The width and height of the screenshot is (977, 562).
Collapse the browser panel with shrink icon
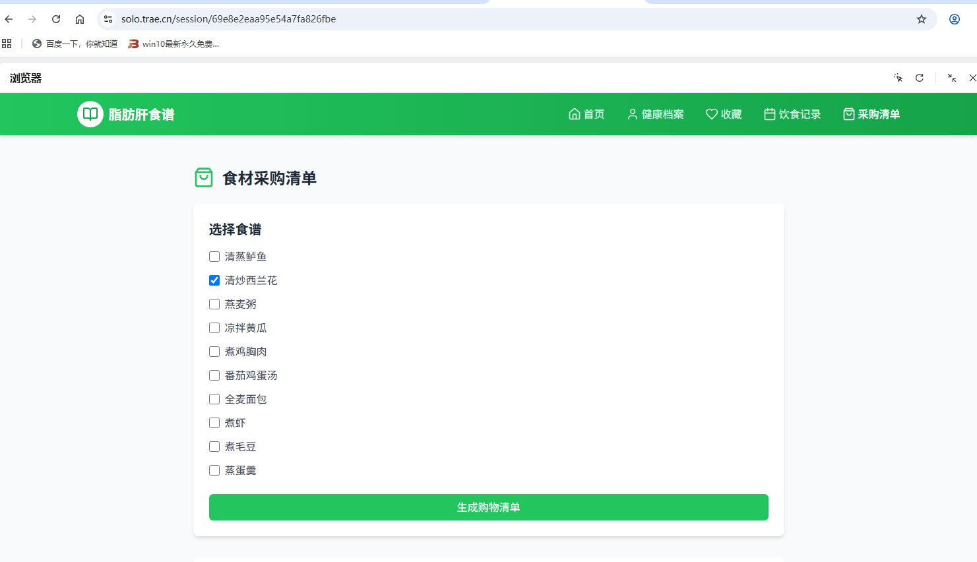click(951, 78)
